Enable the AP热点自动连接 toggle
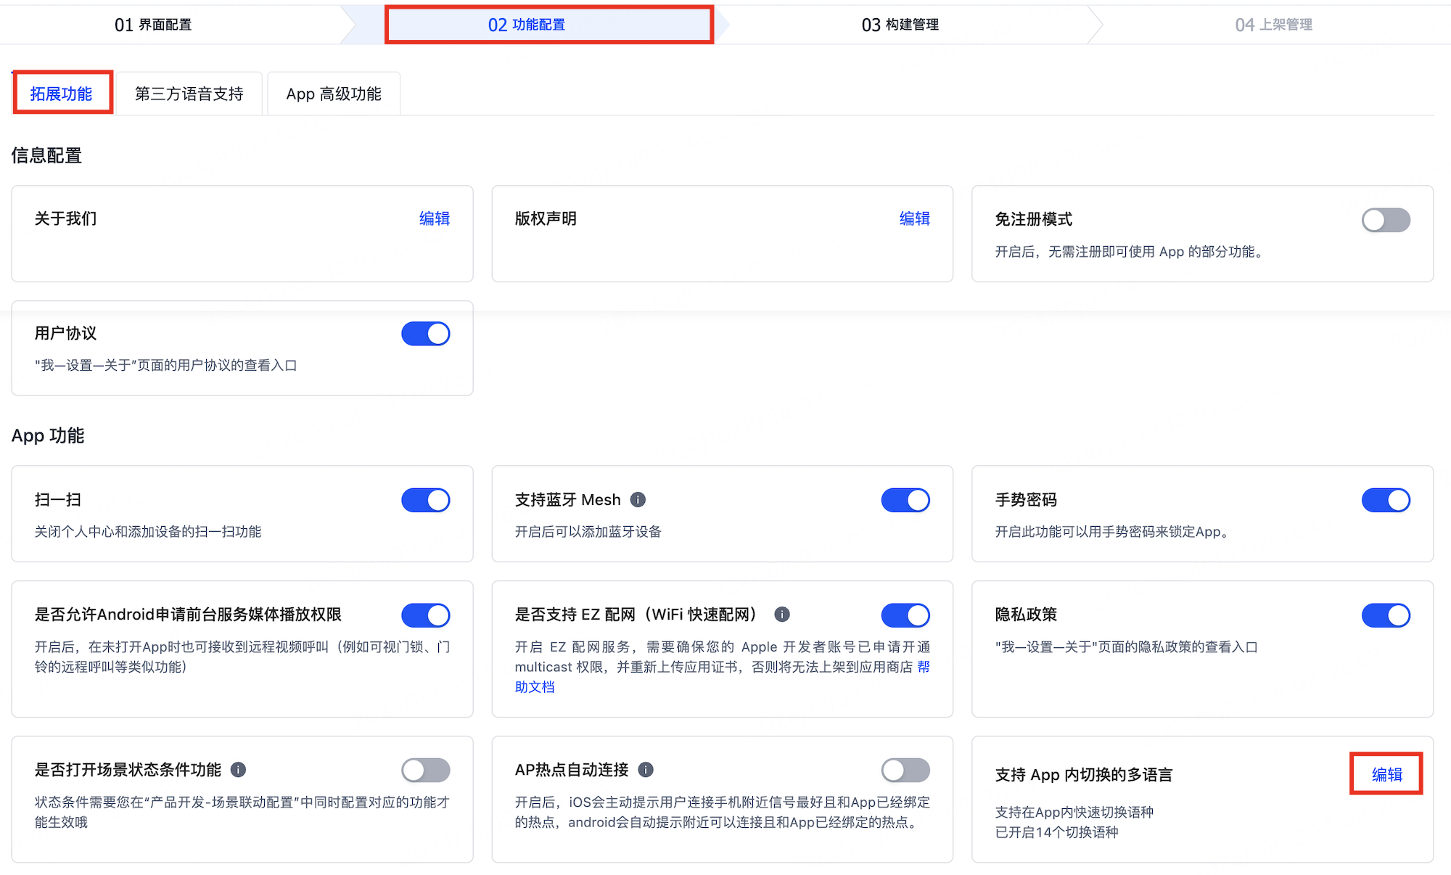 pos(905,770)
